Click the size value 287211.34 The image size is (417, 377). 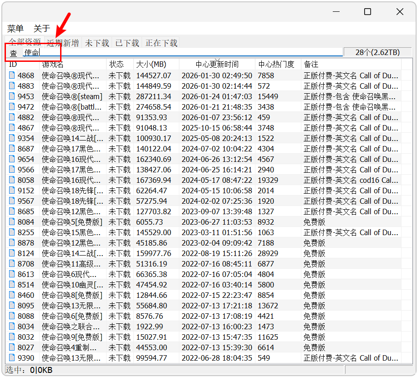coord(153,96)
